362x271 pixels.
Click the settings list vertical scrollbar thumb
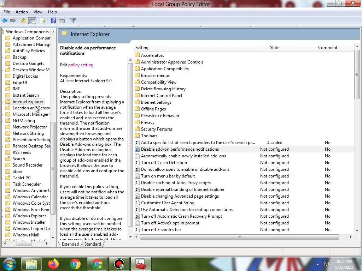[x=357, y=74]
